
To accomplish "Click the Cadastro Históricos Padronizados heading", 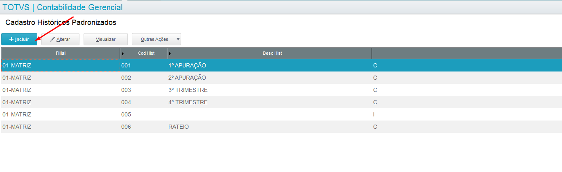I will pos(61,22).
